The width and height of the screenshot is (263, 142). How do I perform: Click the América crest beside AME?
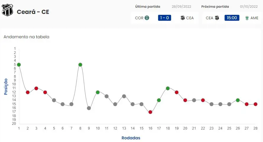pyautogui.click(x=247, y=18)
